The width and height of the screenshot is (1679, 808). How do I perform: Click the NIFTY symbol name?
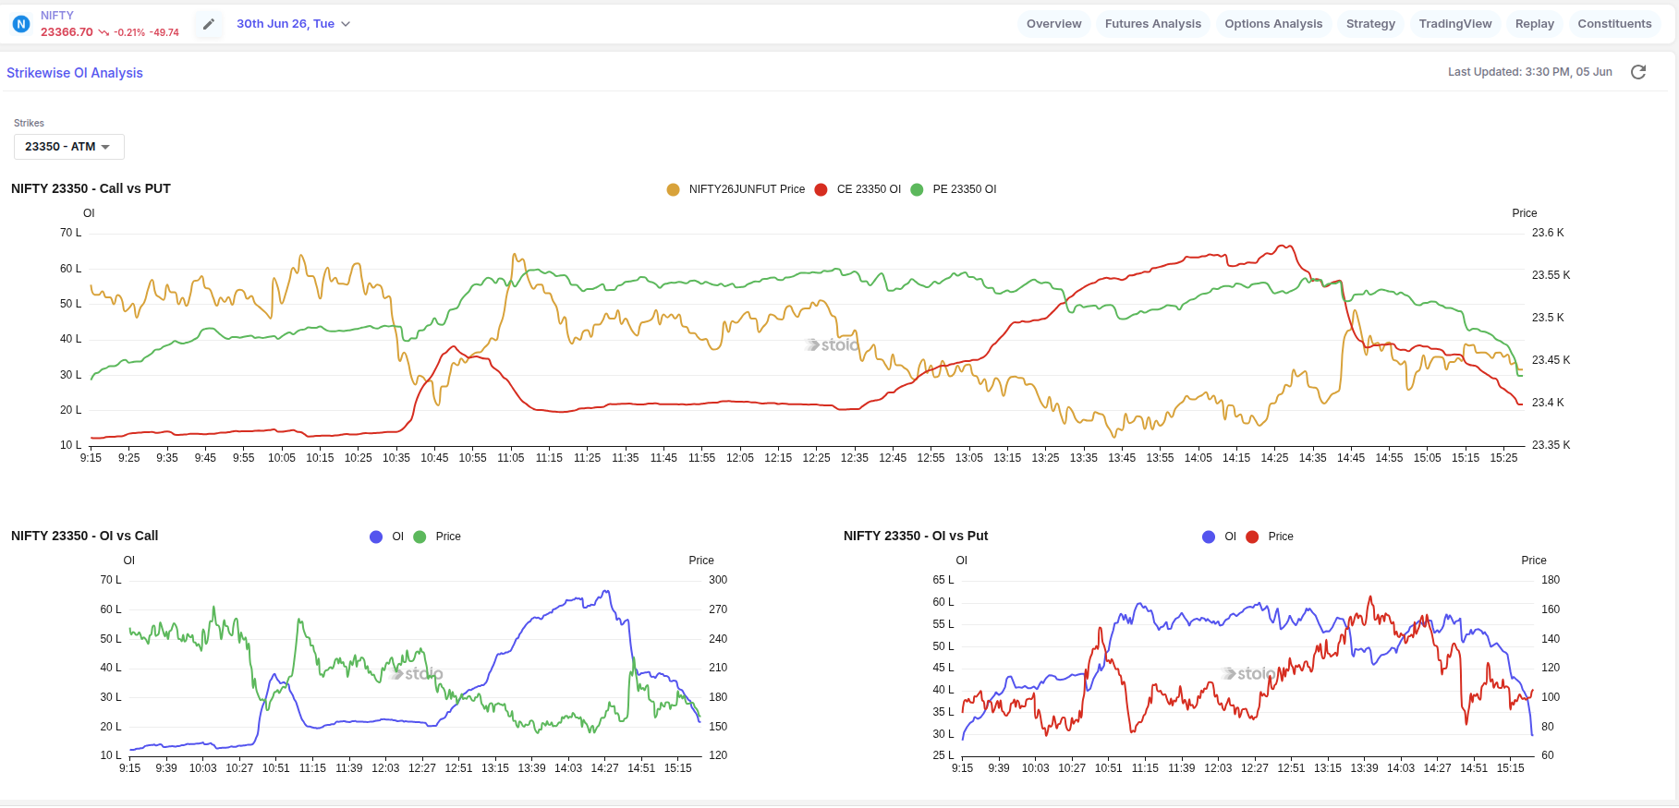pos(57,16)
